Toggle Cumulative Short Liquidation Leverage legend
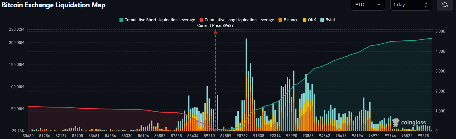 tap(157, 20)
